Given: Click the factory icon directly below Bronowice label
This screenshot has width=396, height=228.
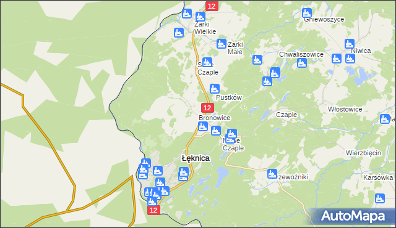Looking at the screenshot, I should [203, 126].
